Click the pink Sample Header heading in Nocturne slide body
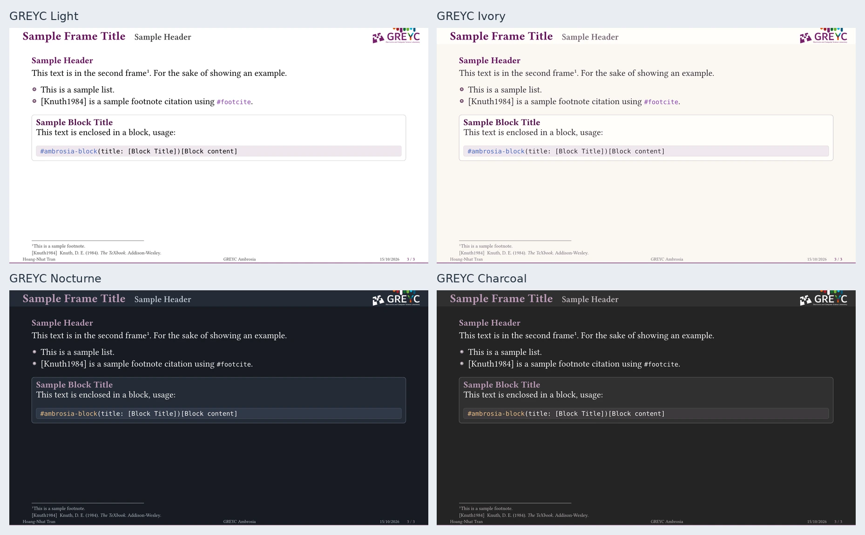The height and width of the screenshot is (535, 865). pyautogui.click(x=62, y=323)
